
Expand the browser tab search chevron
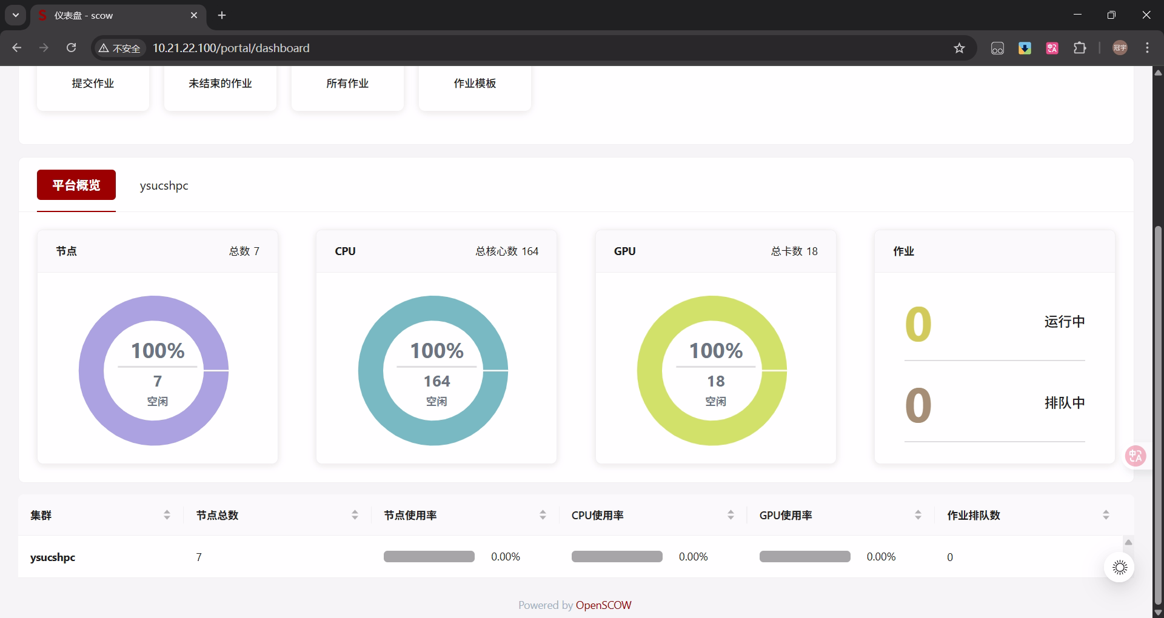[x=16, y=15]
